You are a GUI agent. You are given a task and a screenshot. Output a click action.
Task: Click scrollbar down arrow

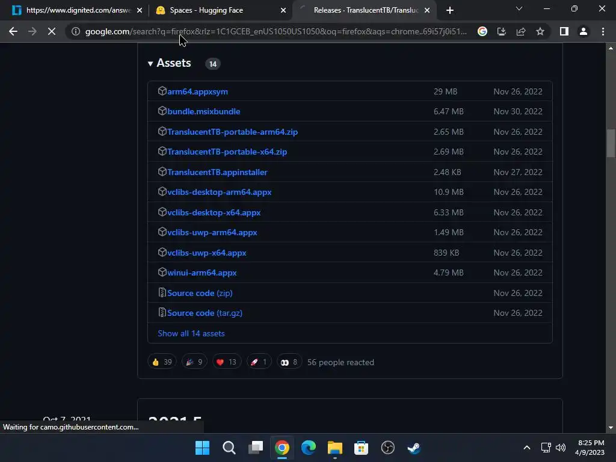point(611,428)
